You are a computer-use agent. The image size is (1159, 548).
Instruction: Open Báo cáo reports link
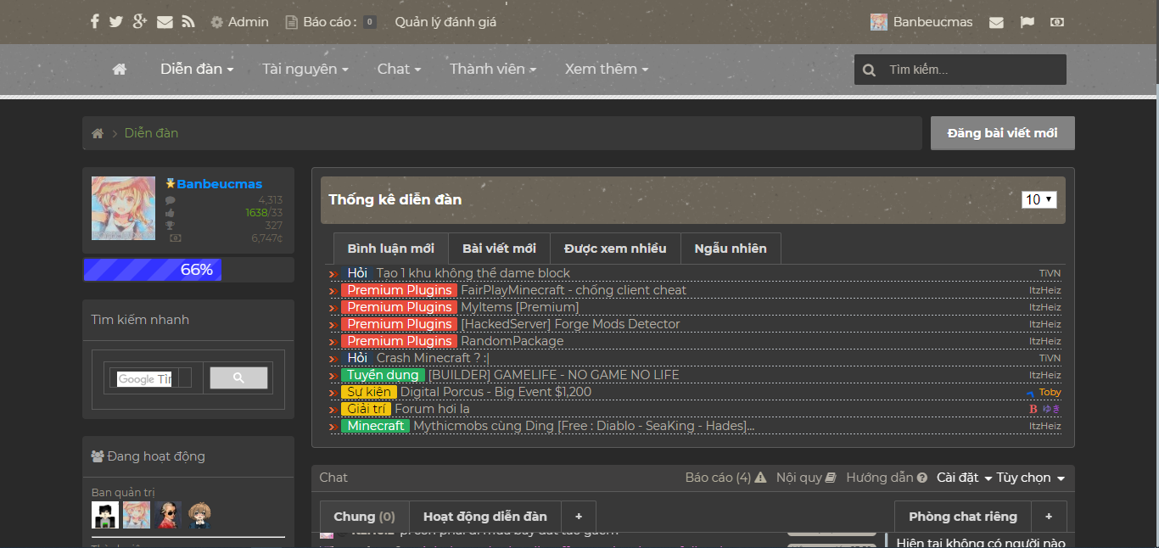[331, 22]
